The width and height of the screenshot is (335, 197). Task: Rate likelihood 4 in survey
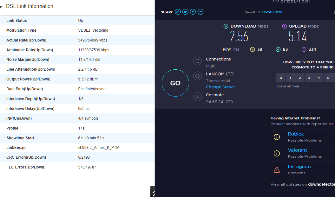point(319,78)
